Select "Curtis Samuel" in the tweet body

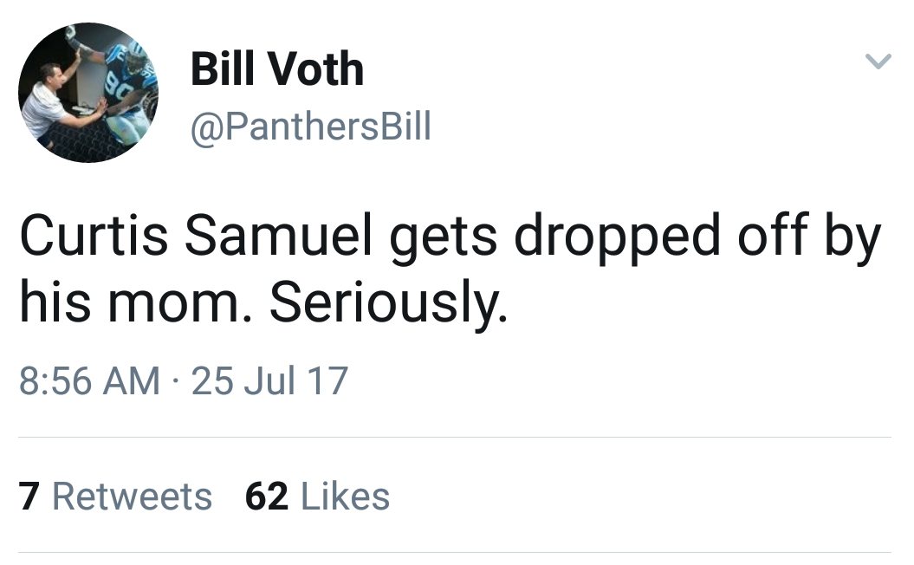[x=196, y=235]
